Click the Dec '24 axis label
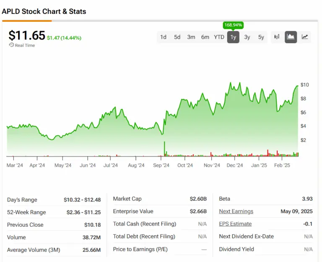The image size is (322, 262). pyautogui.click(x=235, y=165)
